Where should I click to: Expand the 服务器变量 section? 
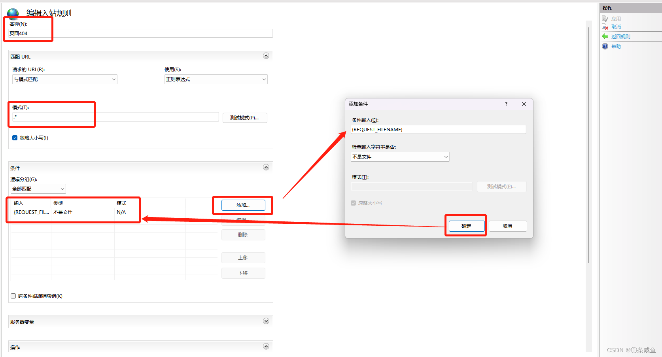[x=266, y=321]
